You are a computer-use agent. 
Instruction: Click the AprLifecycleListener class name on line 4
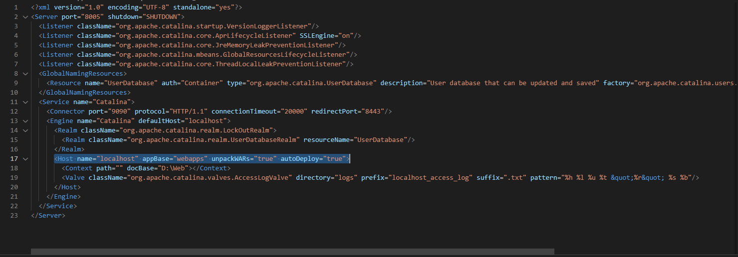[206, 35]
